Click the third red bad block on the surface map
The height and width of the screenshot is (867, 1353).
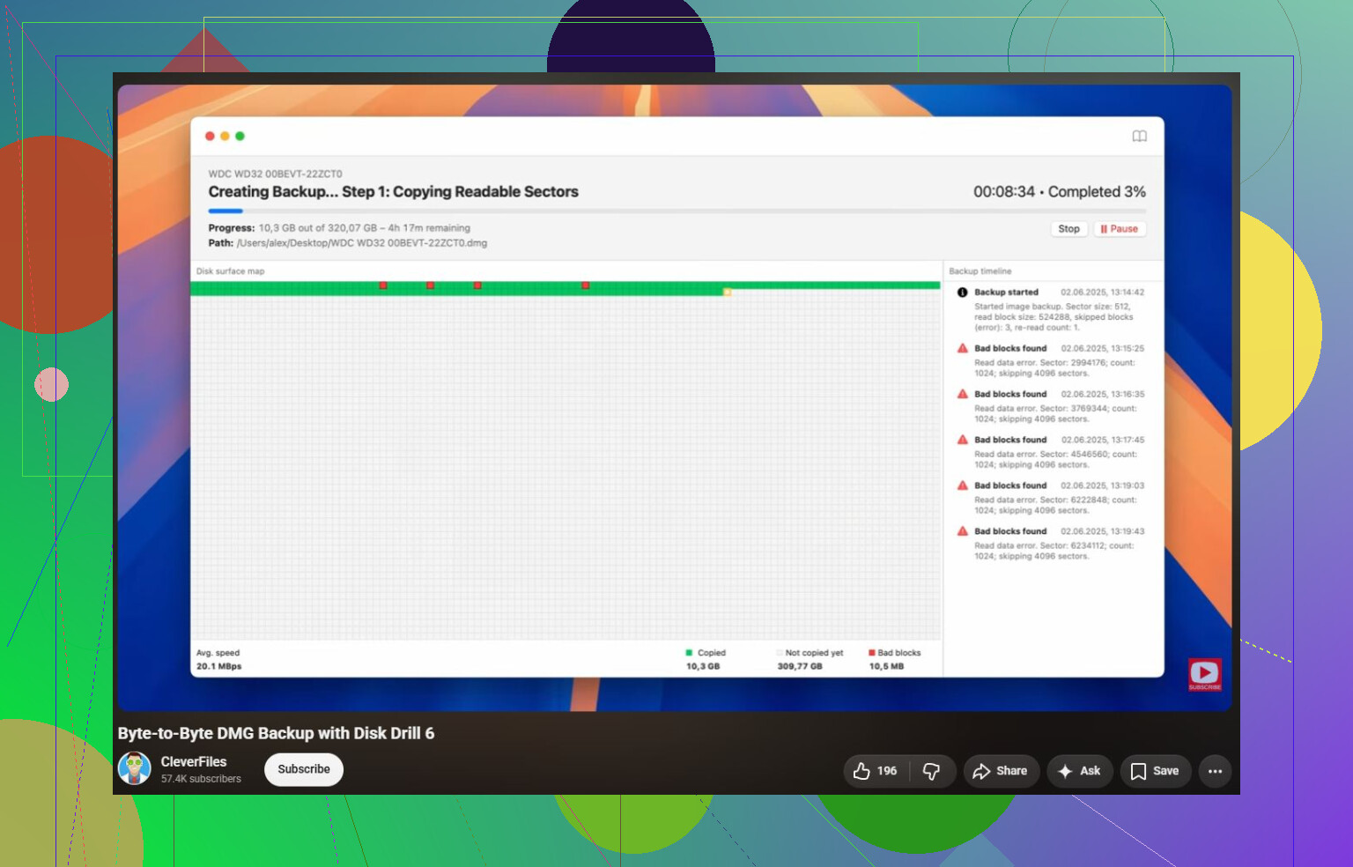click(x=477, y=285)
